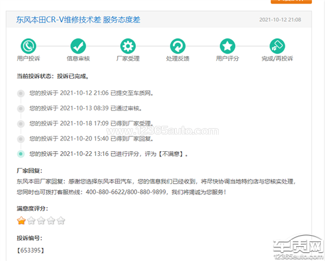Click the 用户投诉 phone icon

(28, 46)
